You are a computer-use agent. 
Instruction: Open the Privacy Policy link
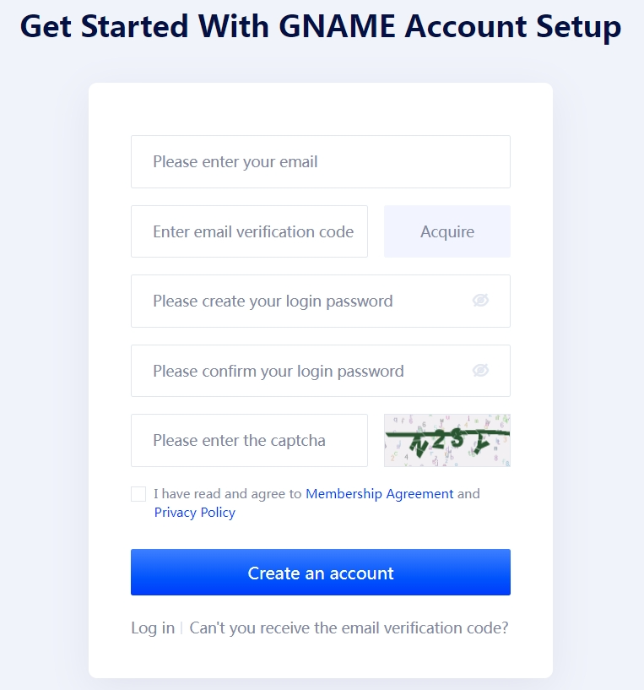click(194, 512)
